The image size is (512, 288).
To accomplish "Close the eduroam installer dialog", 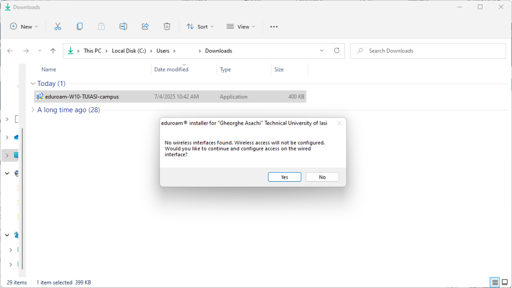I will 339,123.
